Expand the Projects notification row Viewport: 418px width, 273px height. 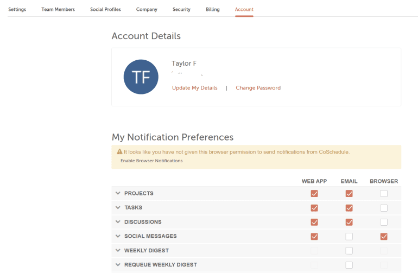pos(118,193)
